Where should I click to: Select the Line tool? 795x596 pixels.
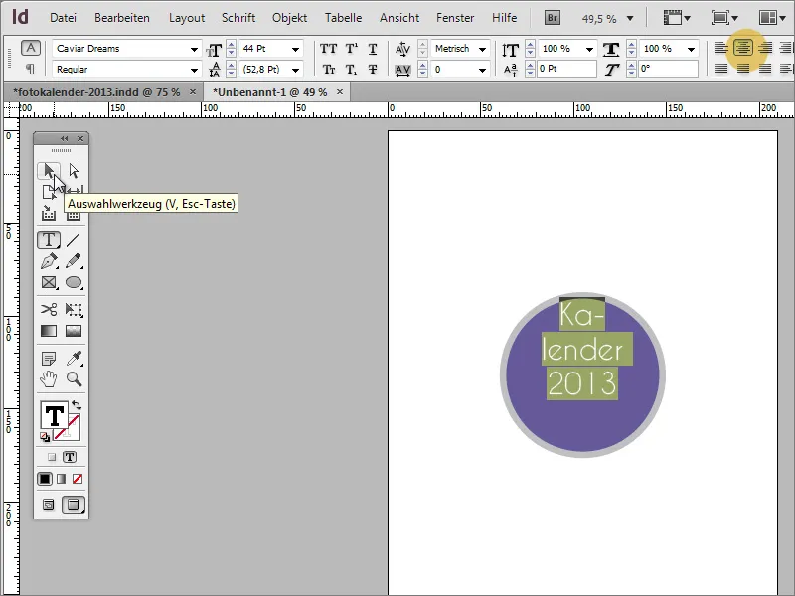point(74,240)
